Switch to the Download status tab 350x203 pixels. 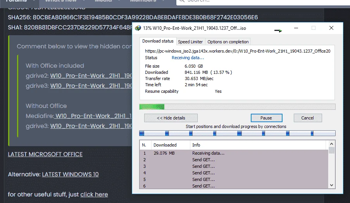(x=158, y=41)
